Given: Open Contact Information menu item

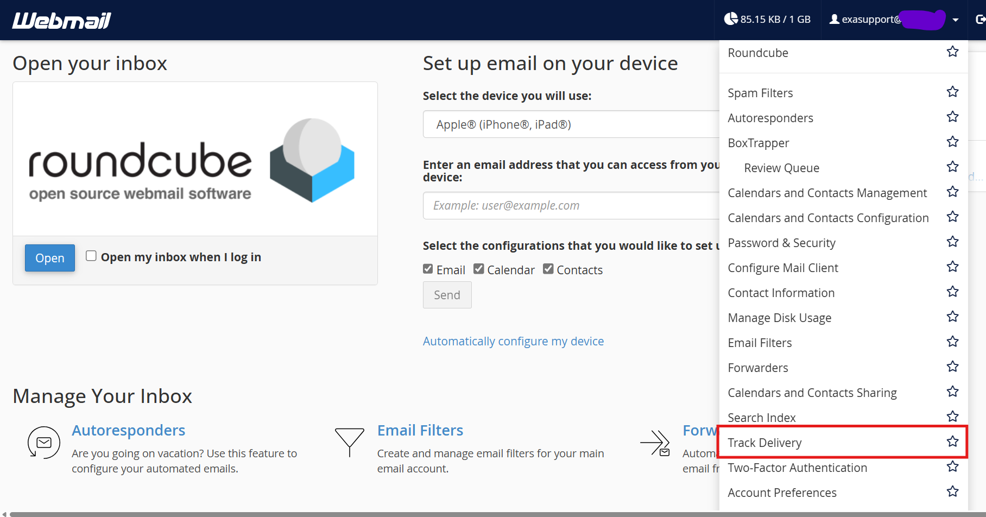Looking at the screenshot, I should 781,293.
